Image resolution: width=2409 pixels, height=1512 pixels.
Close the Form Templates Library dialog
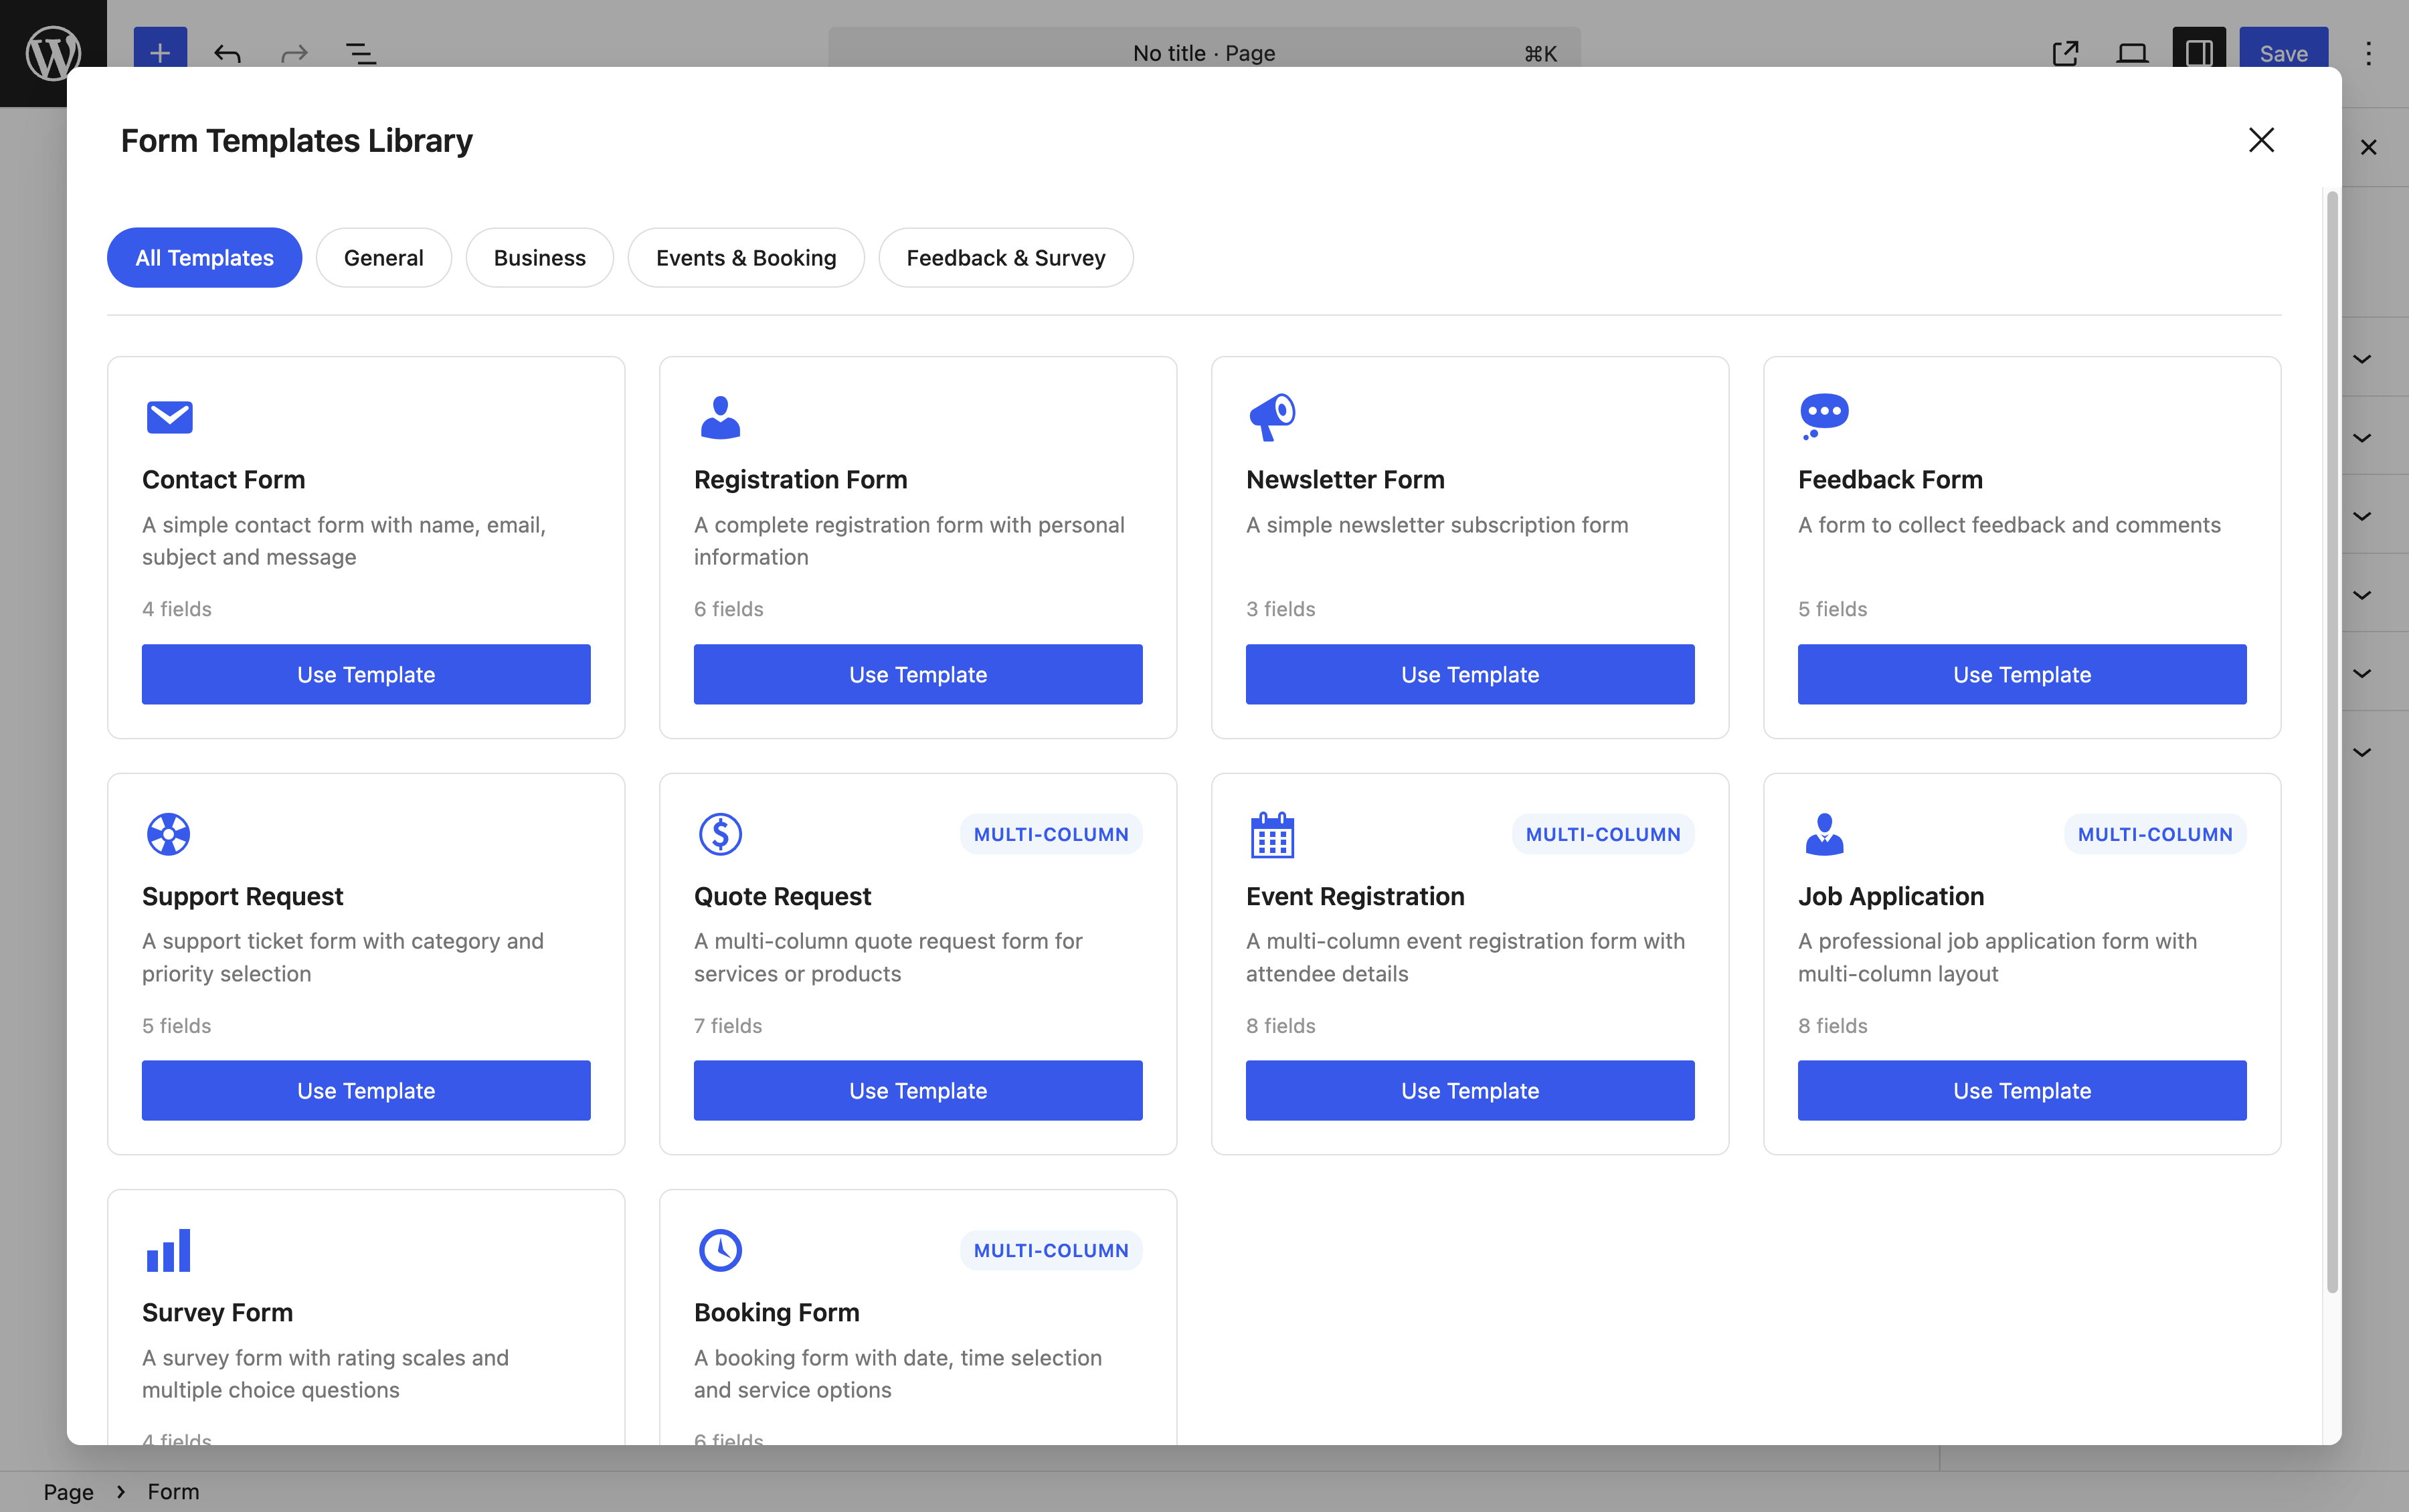pyautogui.click(x=2261, y=140)
